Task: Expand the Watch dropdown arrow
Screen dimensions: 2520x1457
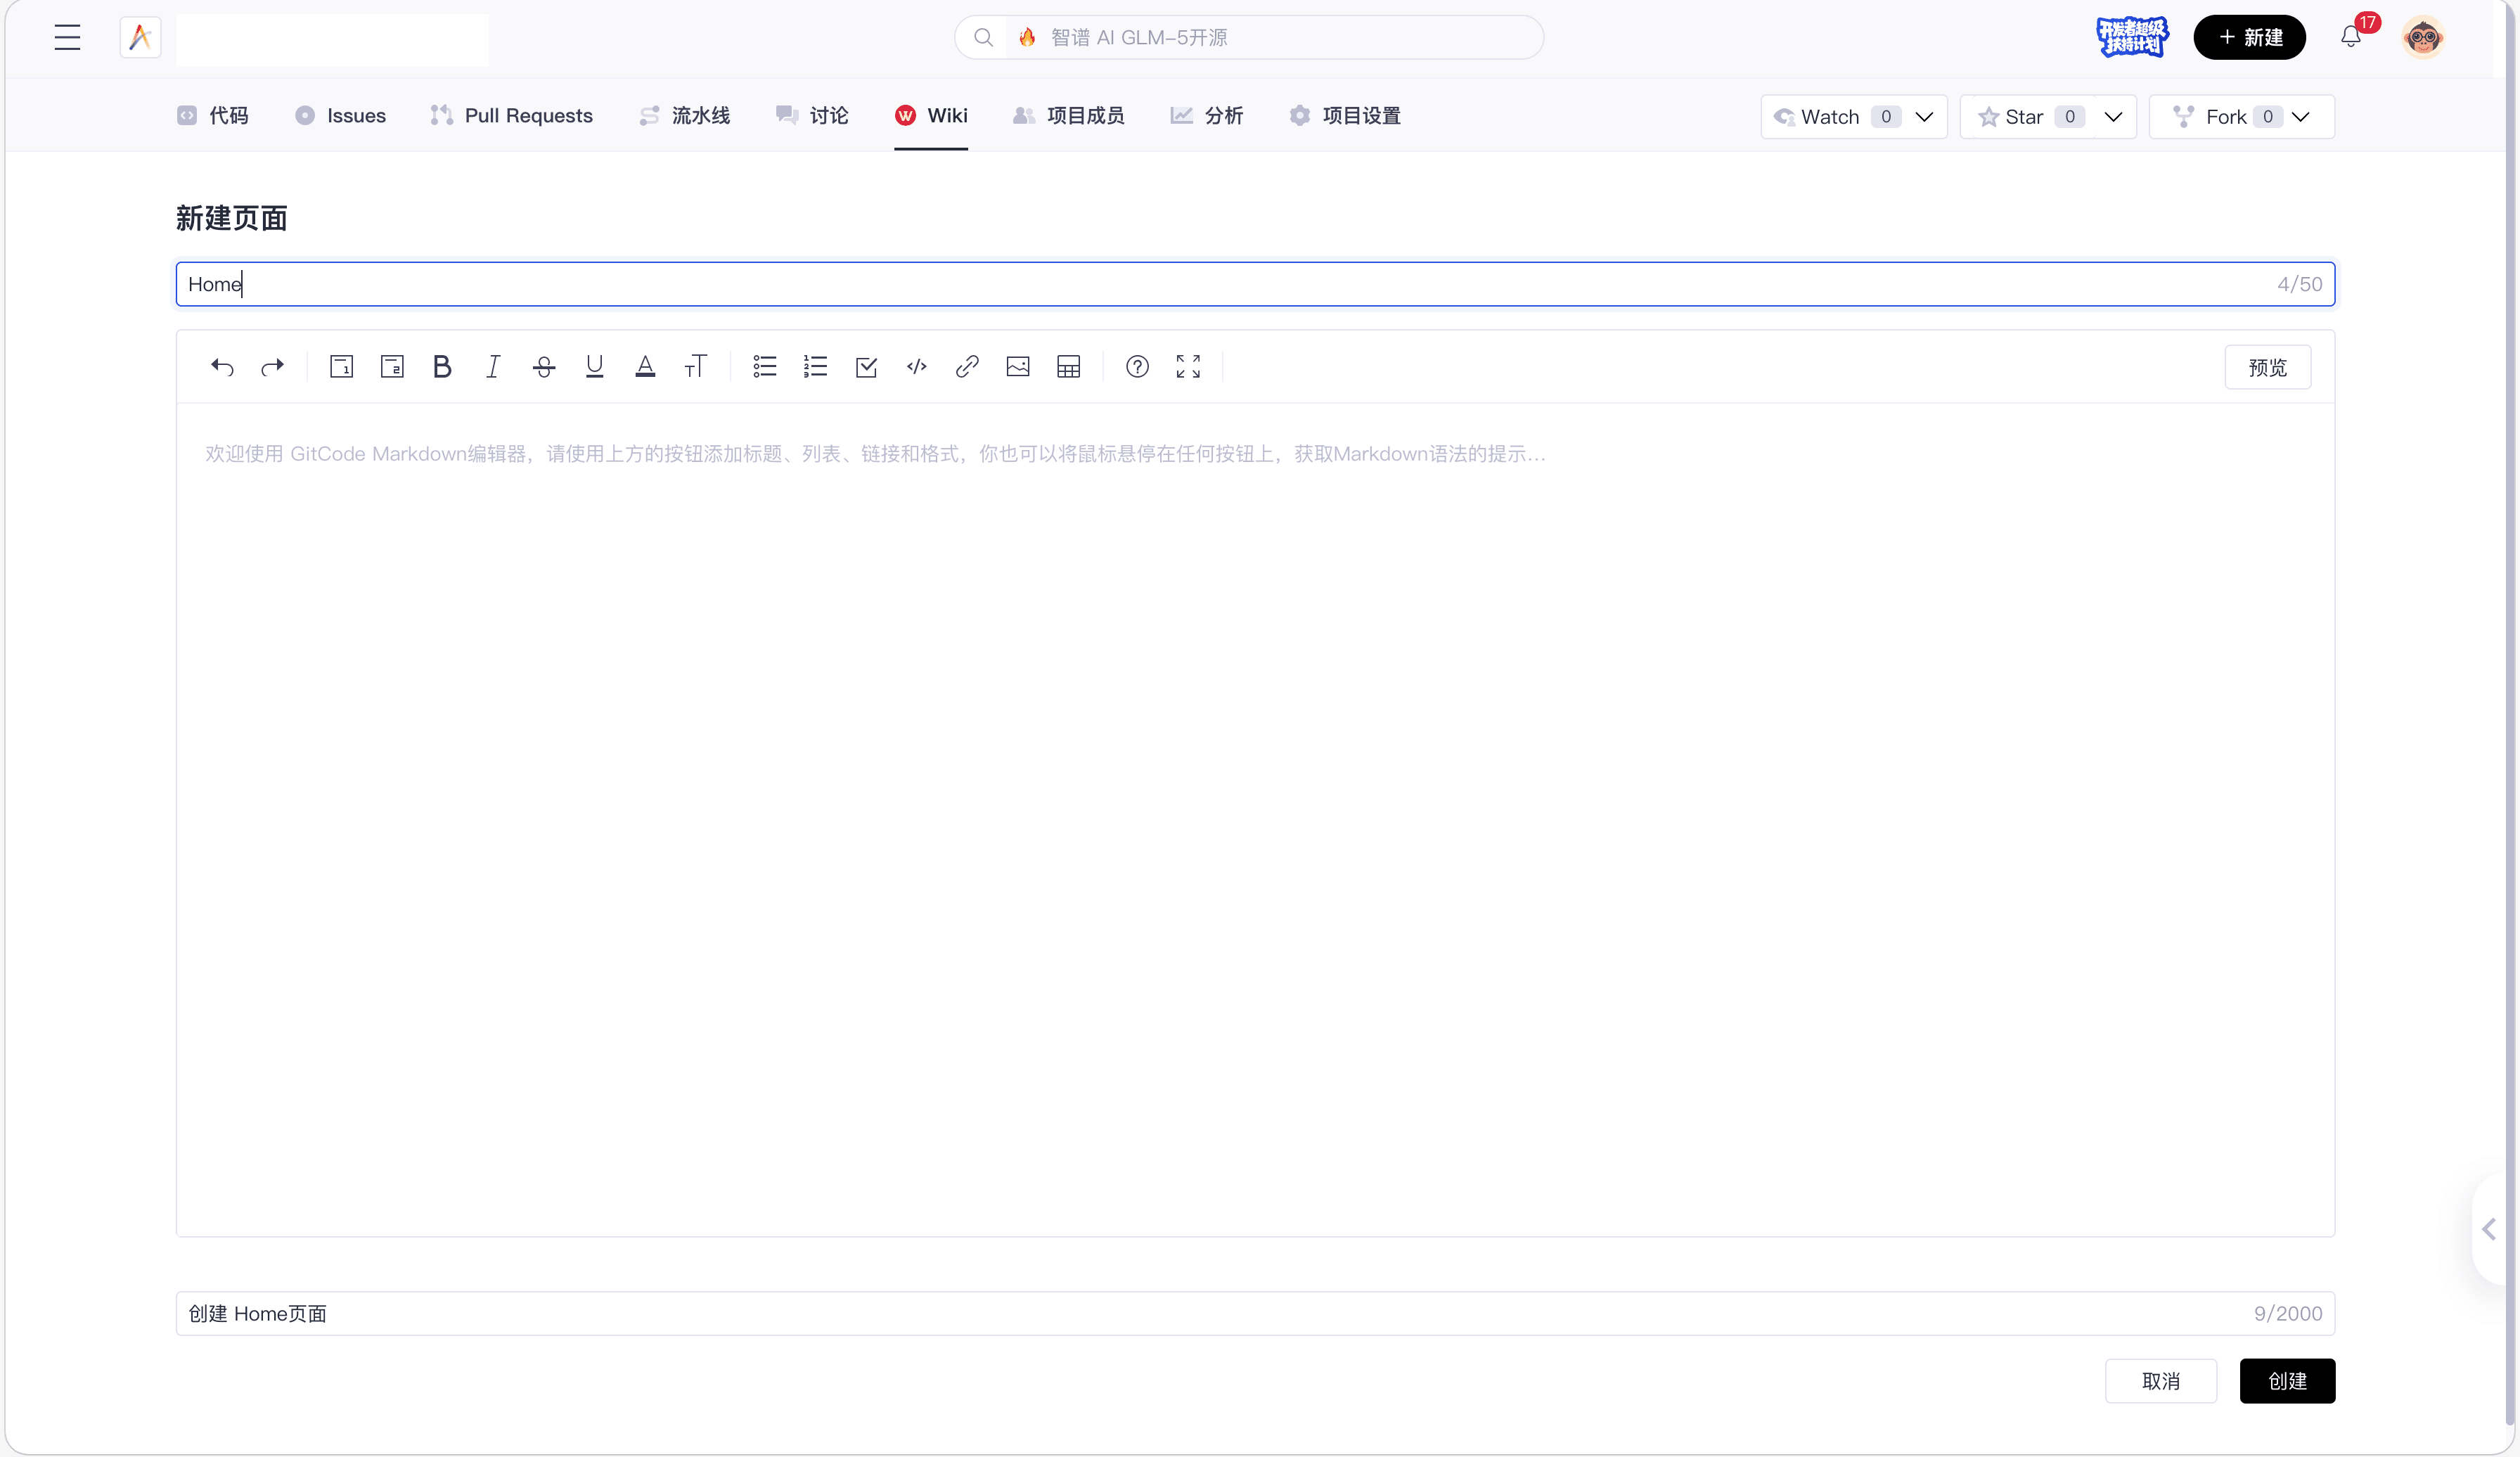Action: tap(1924, 117)
